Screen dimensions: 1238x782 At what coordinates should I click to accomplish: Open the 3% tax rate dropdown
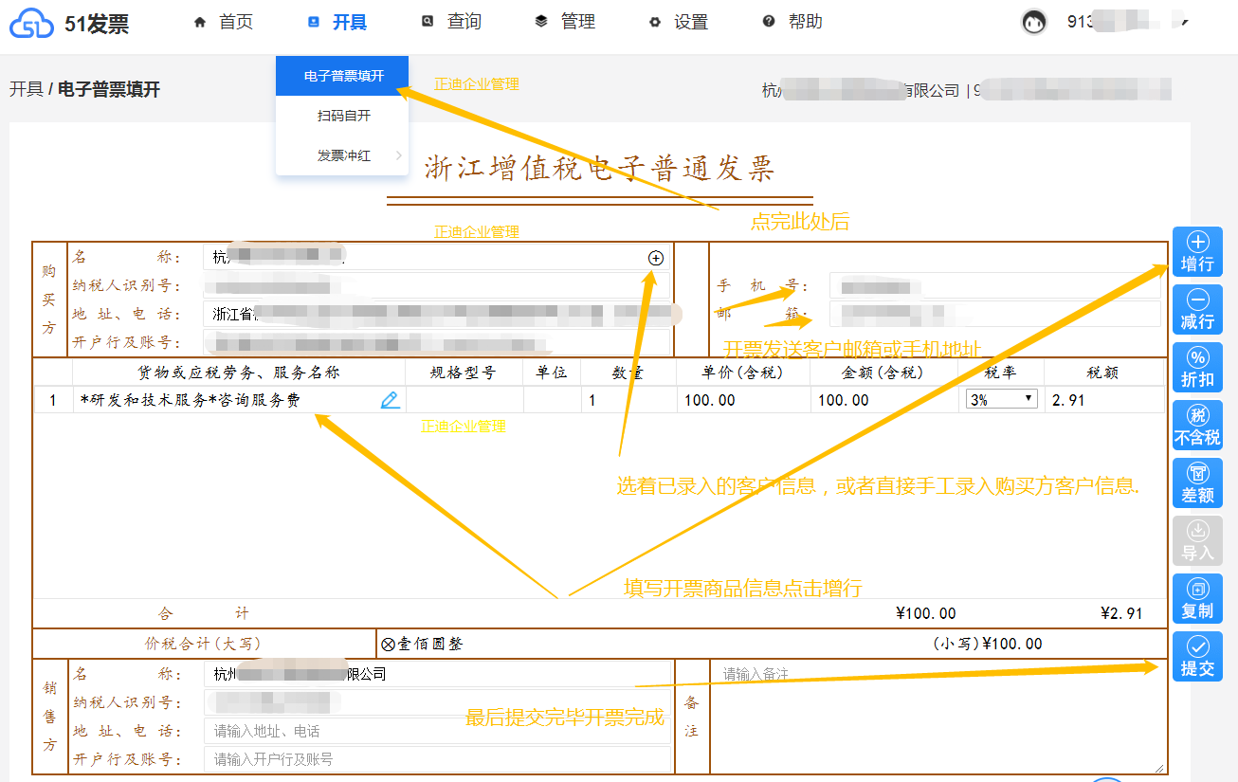point(1001,400)
